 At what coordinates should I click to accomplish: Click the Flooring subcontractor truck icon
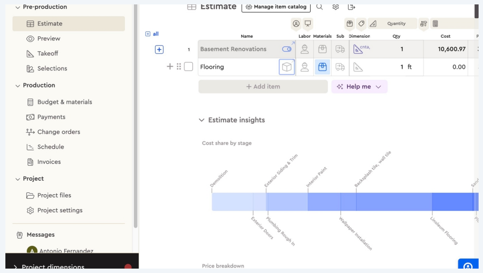[x=340, y=67]
